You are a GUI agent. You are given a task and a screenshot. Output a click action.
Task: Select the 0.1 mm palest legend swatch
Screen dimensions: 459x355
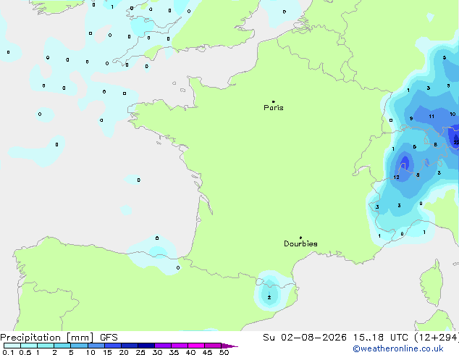tap(12, 346)
